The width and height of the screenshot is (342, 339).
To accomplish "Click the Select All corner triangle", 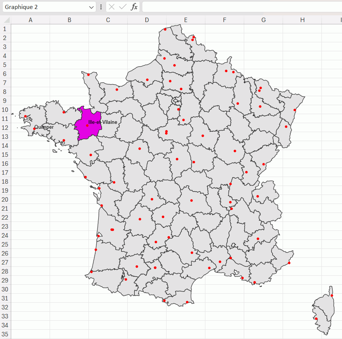I will pyautogui.click(x=7, y=20).
